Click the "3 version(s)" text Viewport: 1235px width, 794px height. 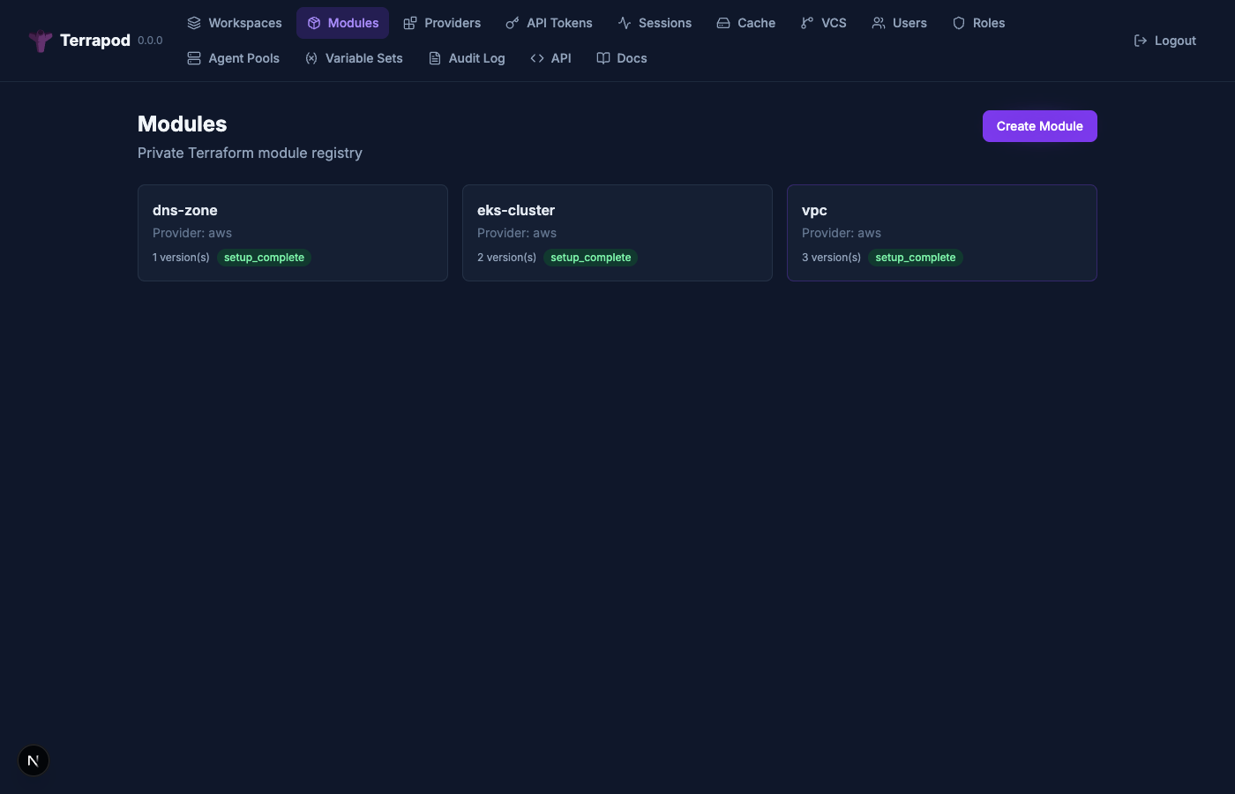coord(831,258)
